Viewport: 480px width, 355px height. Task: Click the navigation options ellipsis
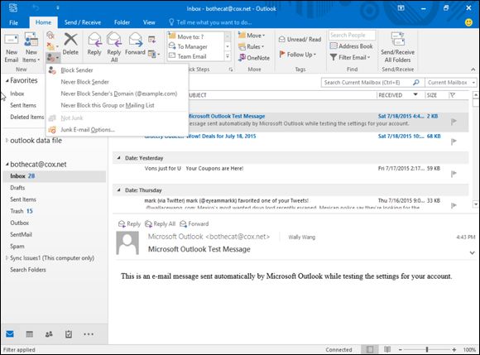89,334
